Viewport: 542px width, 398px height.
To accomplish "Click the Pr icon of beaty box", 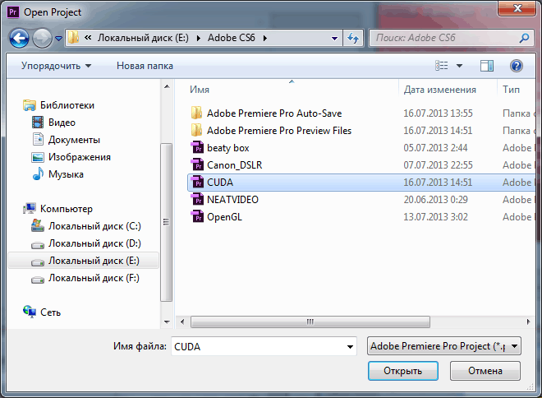I will (197, 147).
